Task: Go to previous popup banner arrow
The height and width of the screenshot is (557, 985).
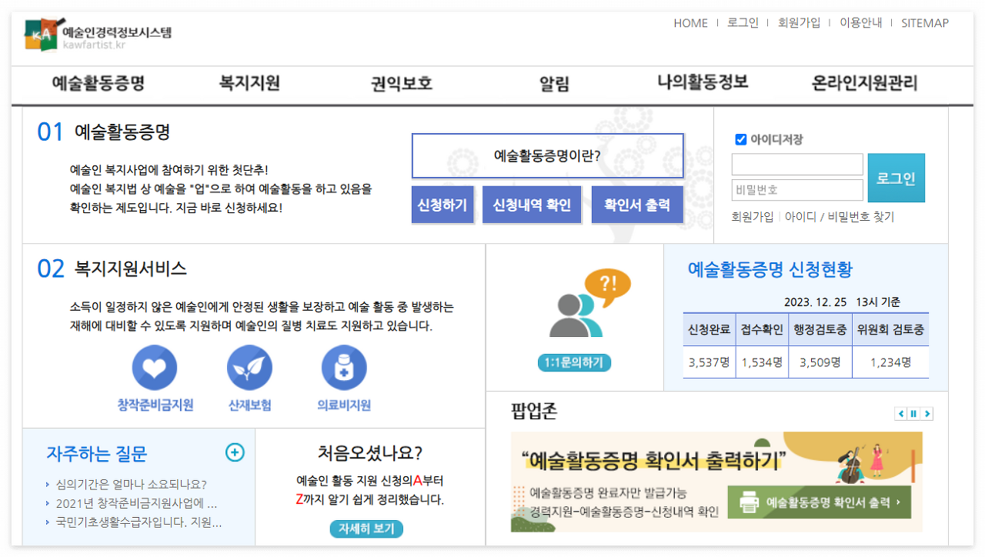Action: coord(901,414)
